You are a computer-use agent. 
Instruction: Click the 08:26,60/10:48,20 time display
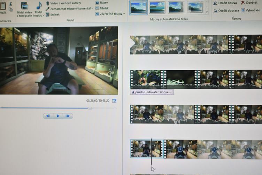(x=98, y=101)
